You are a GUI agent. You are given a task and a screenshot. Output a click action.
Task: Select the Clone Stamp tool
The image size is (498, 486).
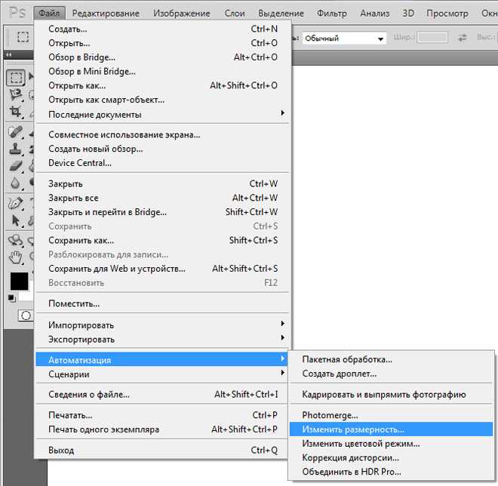tap(16, 149)
